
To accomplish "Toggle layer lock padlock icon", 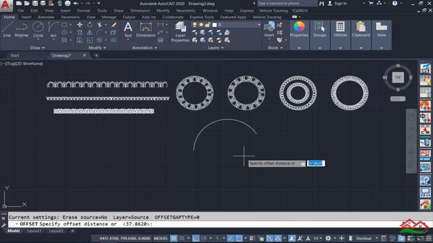I will point(208,25).
